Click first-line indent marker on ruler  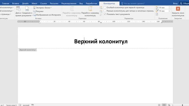(40, 21)
